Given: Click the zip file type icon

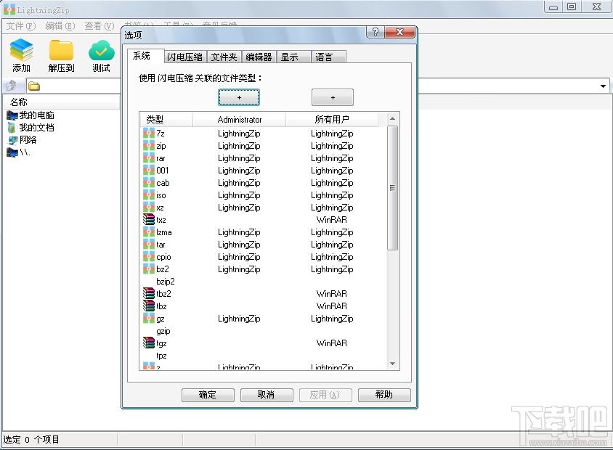Looking at the screenshot, I should [x=149, y=146].
